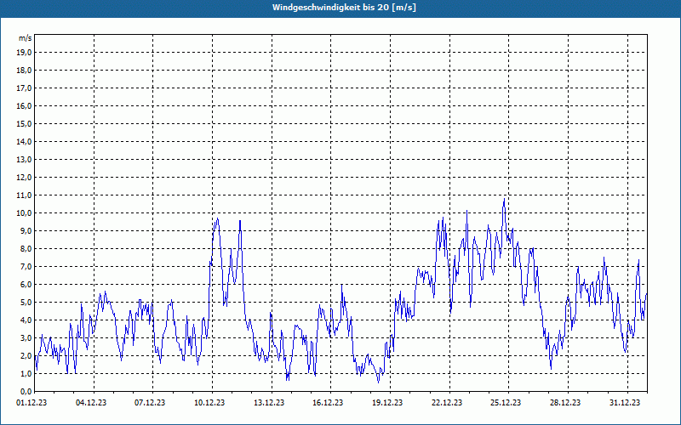The image size is (681, 425).
Task: Click the 22.12.23 date label
Action: [447, 403]
